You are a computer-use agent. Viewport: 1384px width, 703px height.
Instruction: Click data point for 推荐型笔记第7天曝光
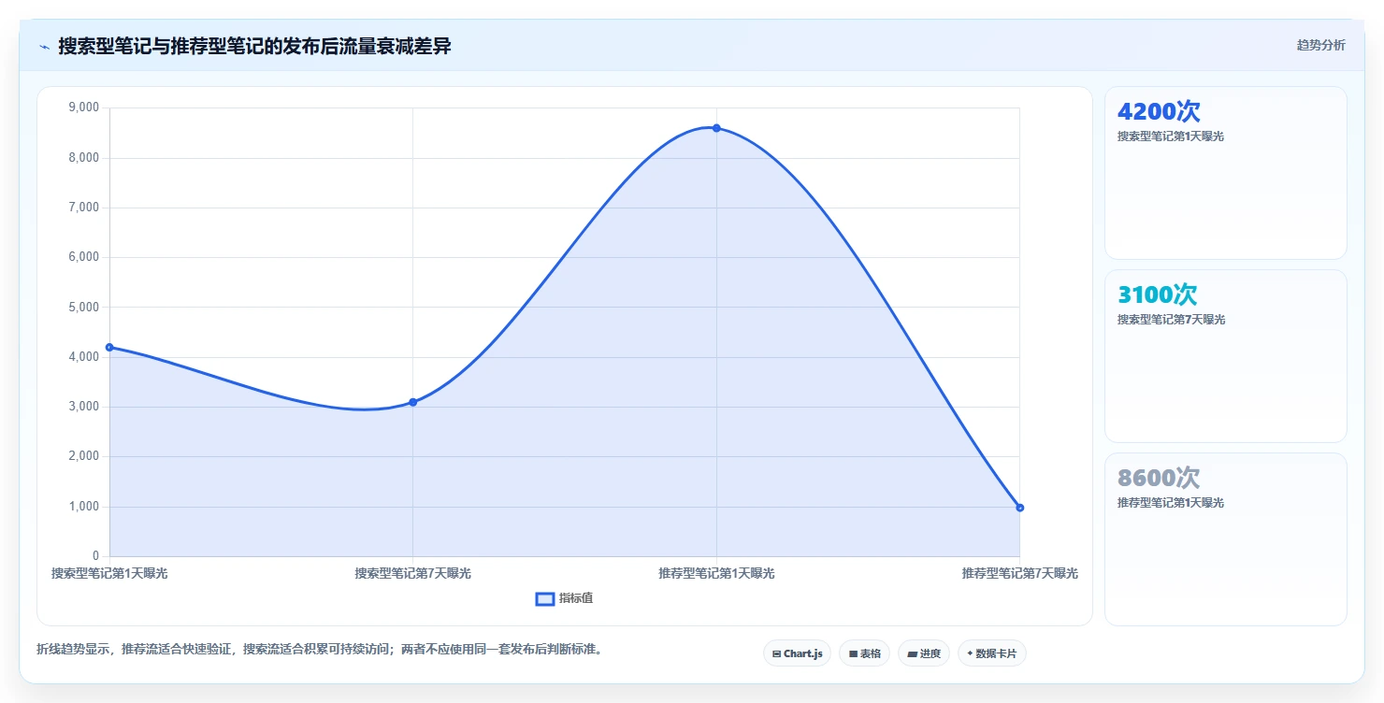coord(1020,508)
